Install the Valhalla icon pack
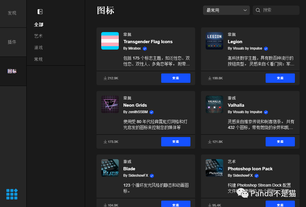306x207 pixels. coord(280,142)
